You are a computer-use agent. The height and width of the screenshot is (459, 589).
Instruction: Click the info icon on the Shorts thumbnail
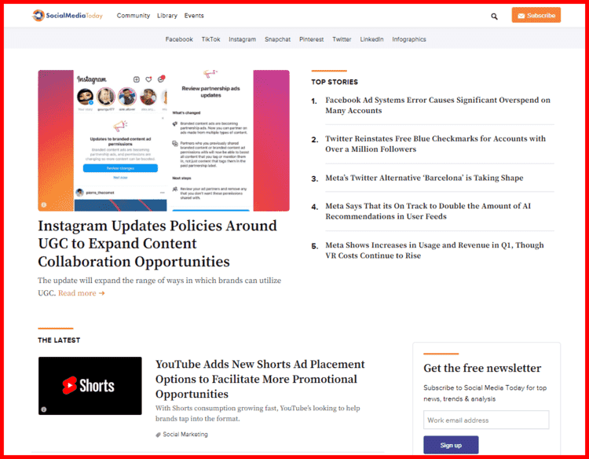(x=44, y=409)
